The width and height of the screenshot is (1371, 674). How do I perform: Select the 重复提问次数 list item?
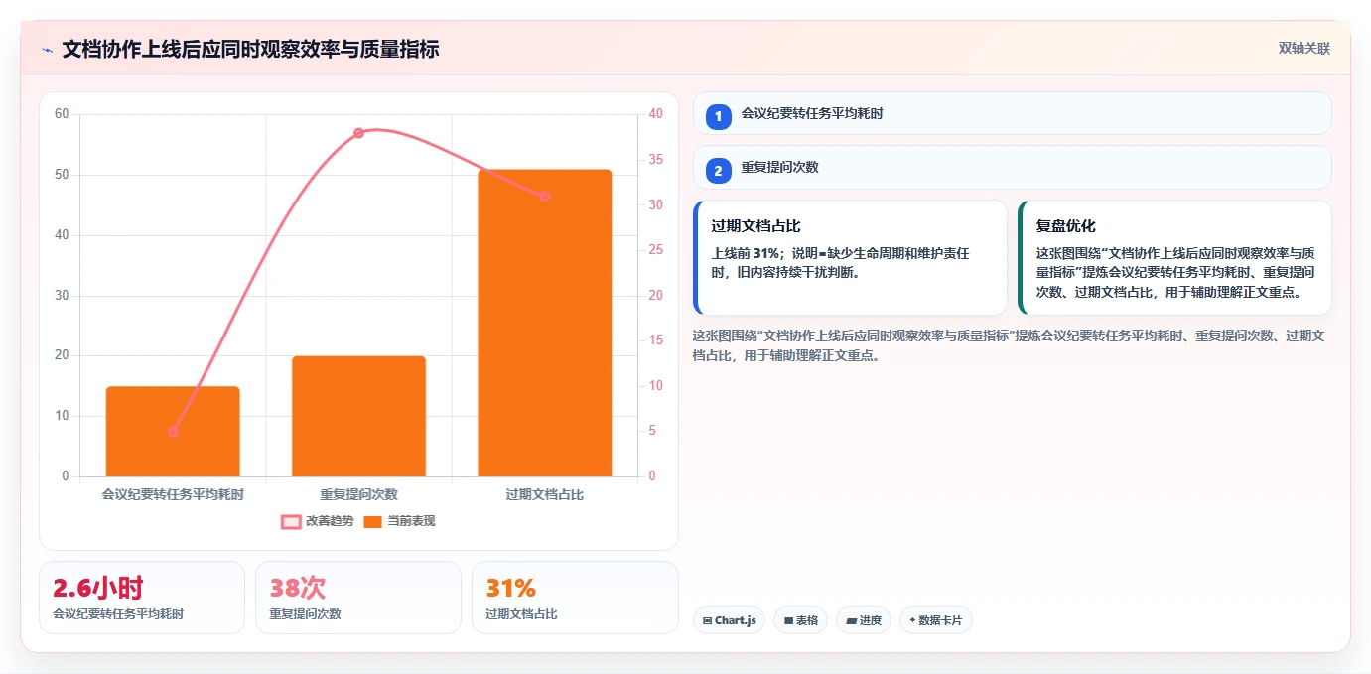[x=1012, y=168]
